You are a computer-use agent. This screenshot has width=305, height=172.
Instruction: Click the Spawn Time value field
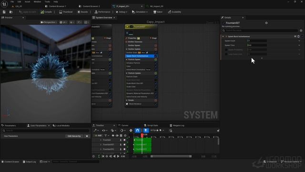(x=257, y=45)
